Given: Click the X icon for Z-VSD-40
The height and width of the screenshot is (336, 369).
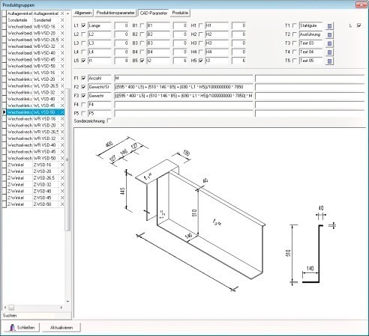Looking at the screenshot, I should point(62,192).
